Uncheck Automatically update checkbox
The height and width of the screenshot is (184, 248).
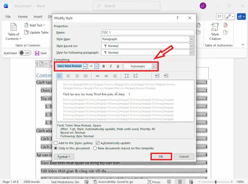pos(98,143)
